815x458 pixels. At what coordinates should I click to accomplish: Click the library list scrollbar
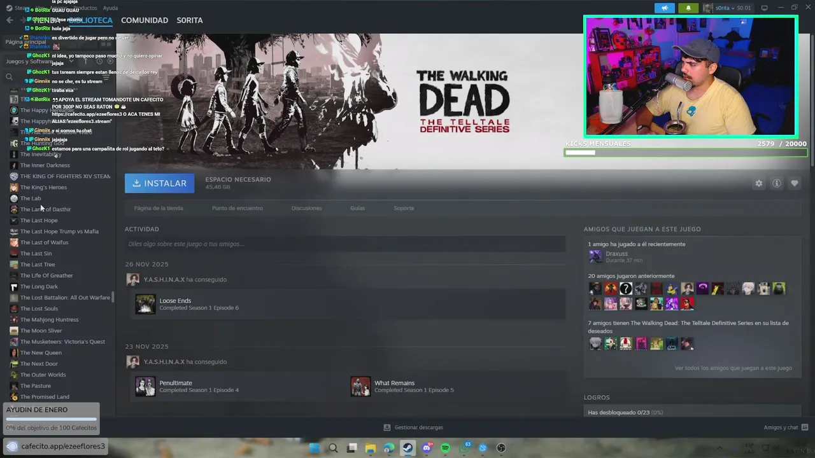pos(113,297)
